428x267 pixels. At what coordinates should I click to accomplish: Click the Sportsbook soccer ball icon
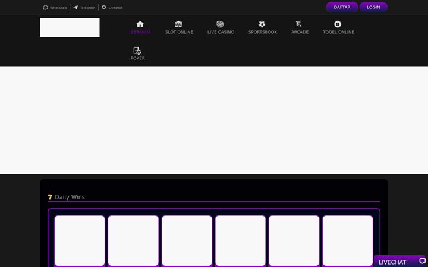(x=262, y=24)
